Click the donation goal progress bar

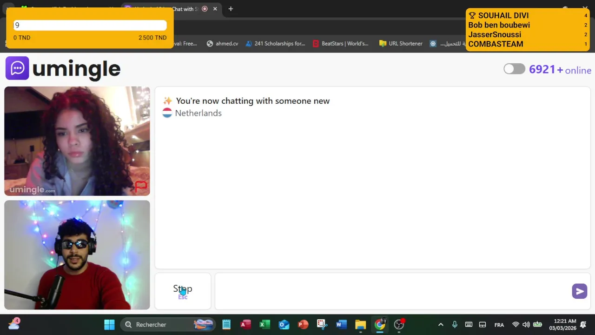click(90, 25)
